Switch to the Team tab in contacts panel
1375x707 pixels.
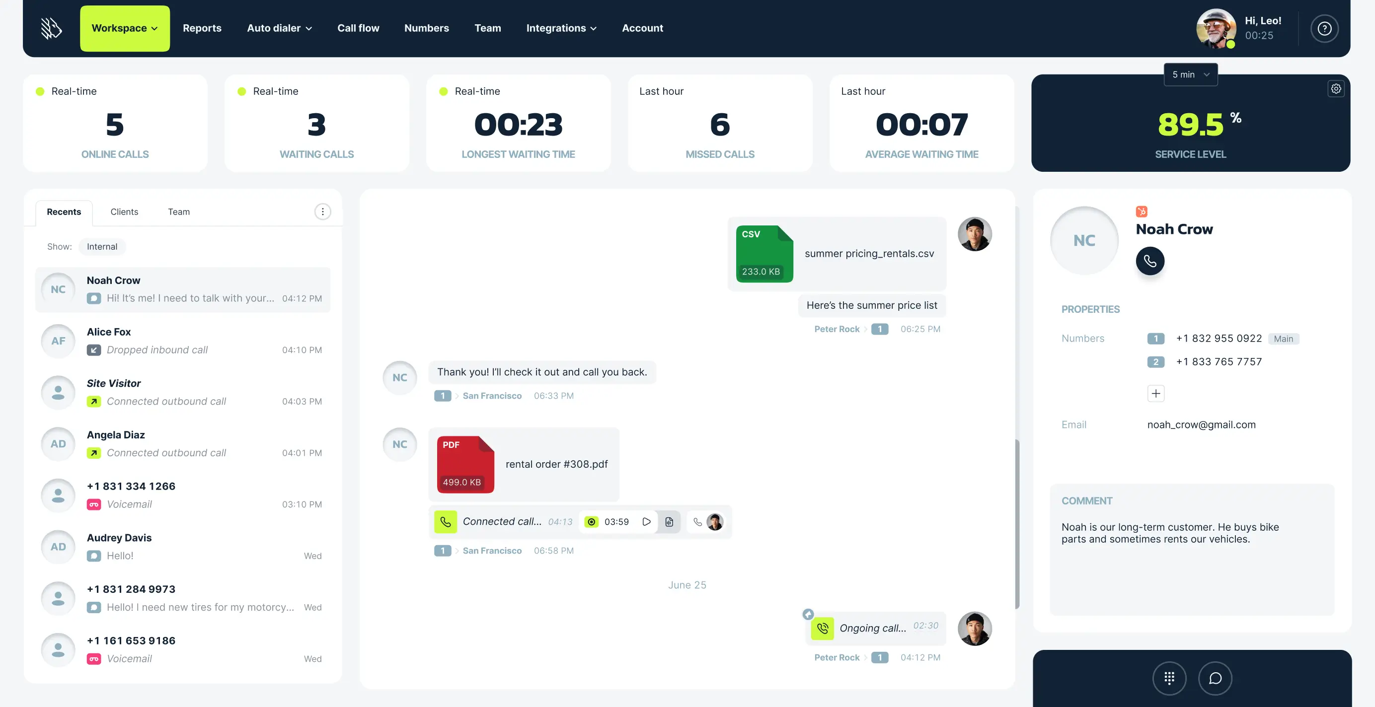tap(179, 212)
